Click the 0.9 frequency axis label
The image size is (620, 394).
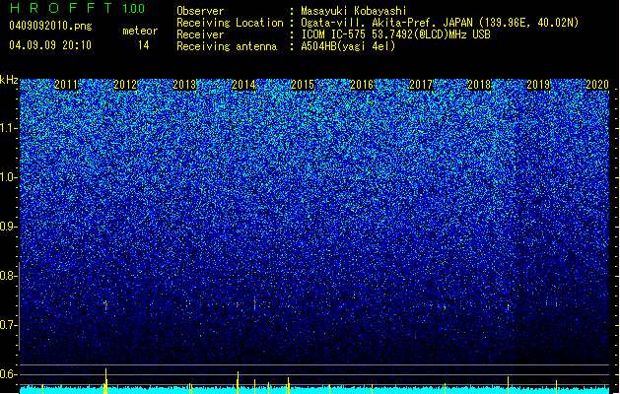pos(9,227)
